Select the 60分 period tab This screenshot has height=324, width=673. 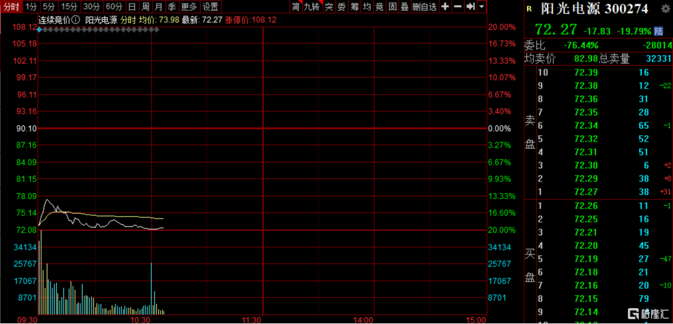tap(114, 7)
